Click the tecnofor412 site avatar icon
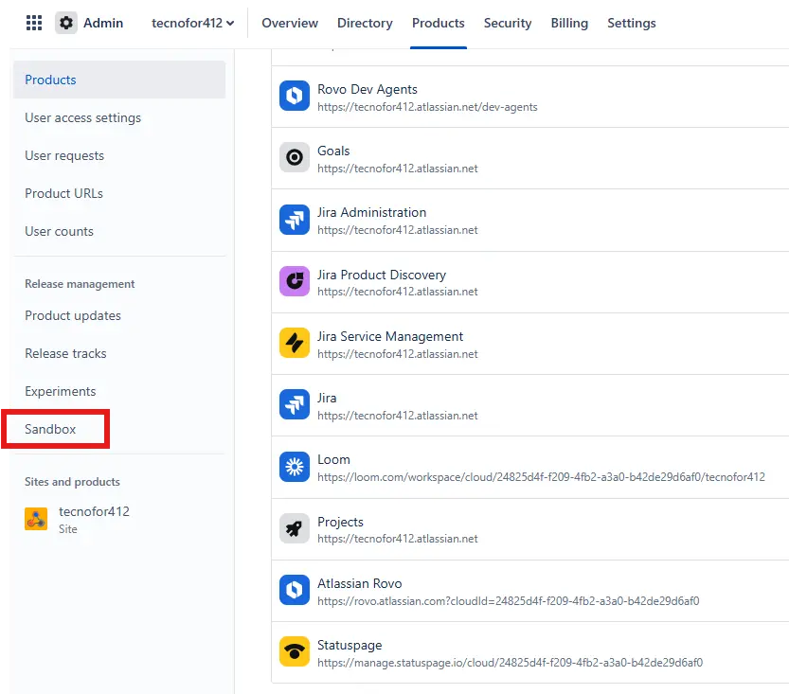Image resolution: width=789 pixels, height=694 pixels. click(36, 519)
